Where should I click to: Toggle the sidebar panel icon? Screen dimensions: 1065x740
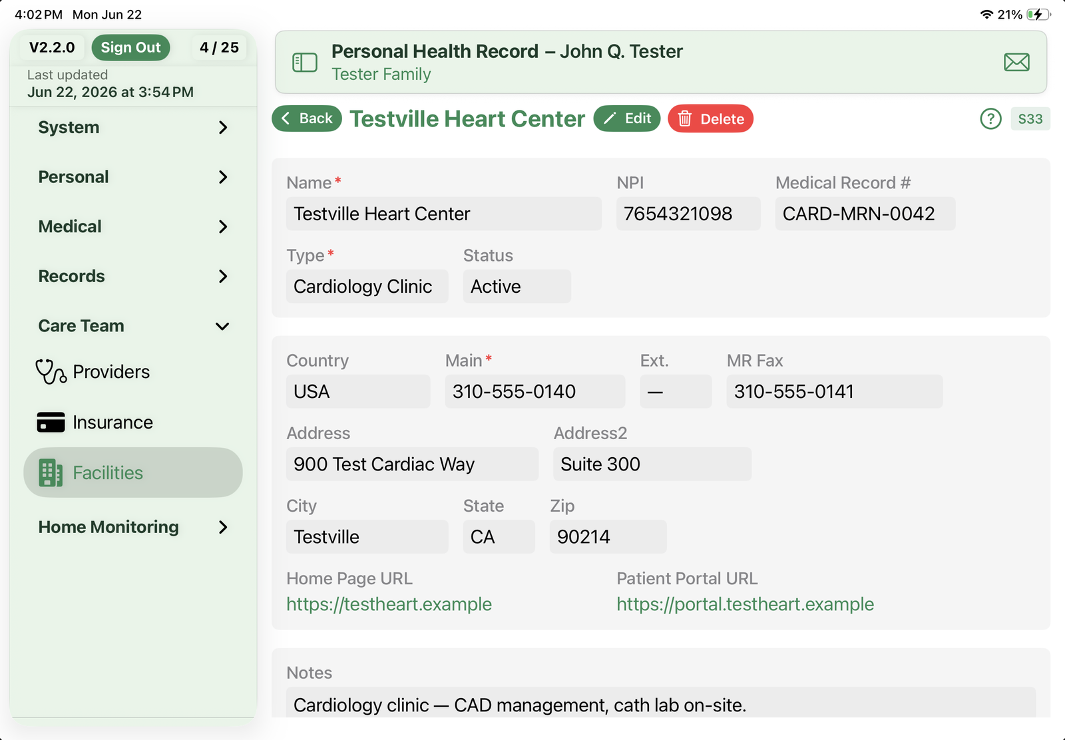(x=305, y=63)
